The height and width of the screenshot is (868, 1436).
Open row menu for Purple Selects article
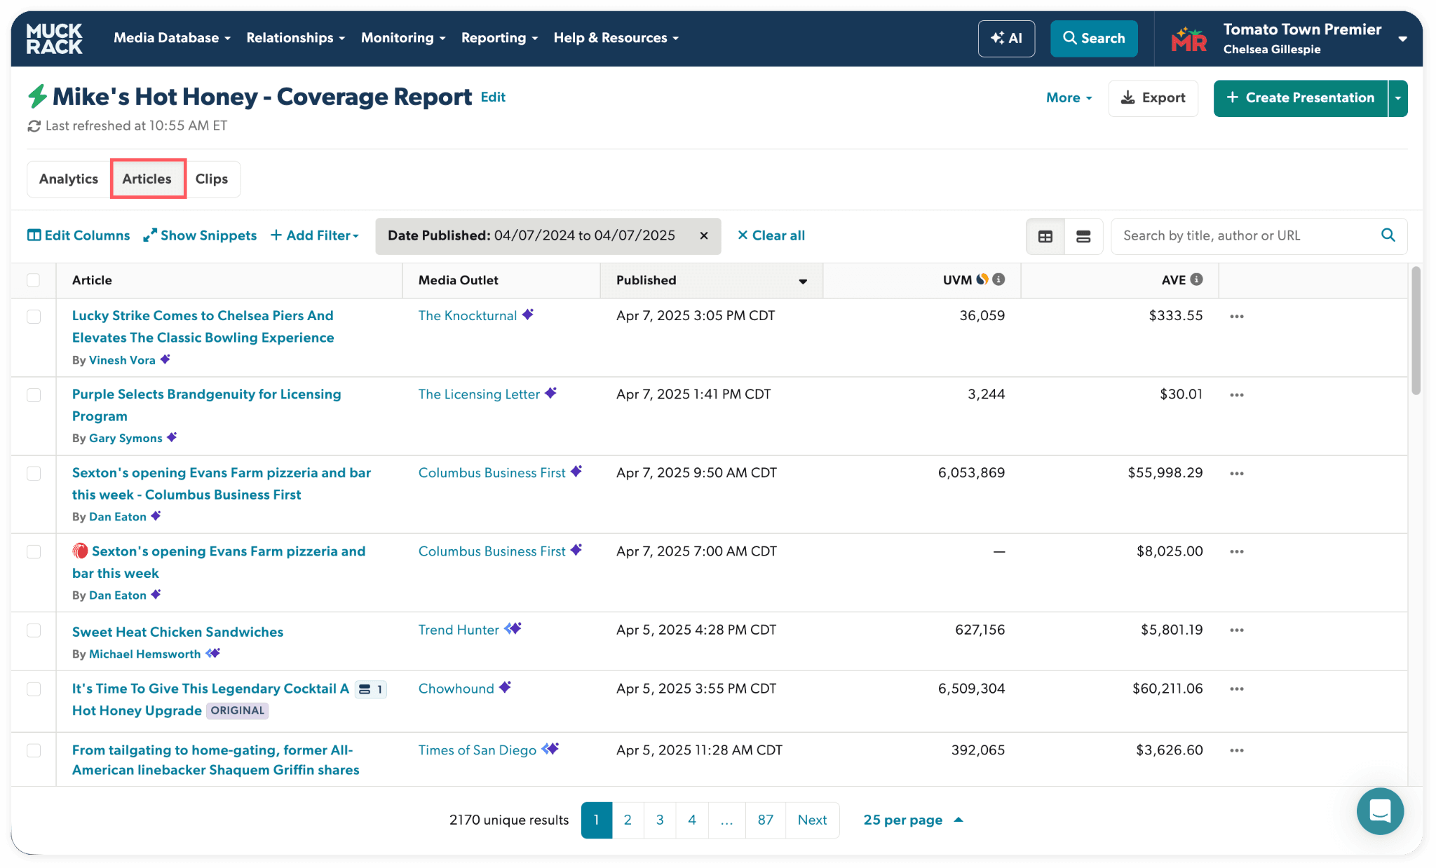(1237, 395)
